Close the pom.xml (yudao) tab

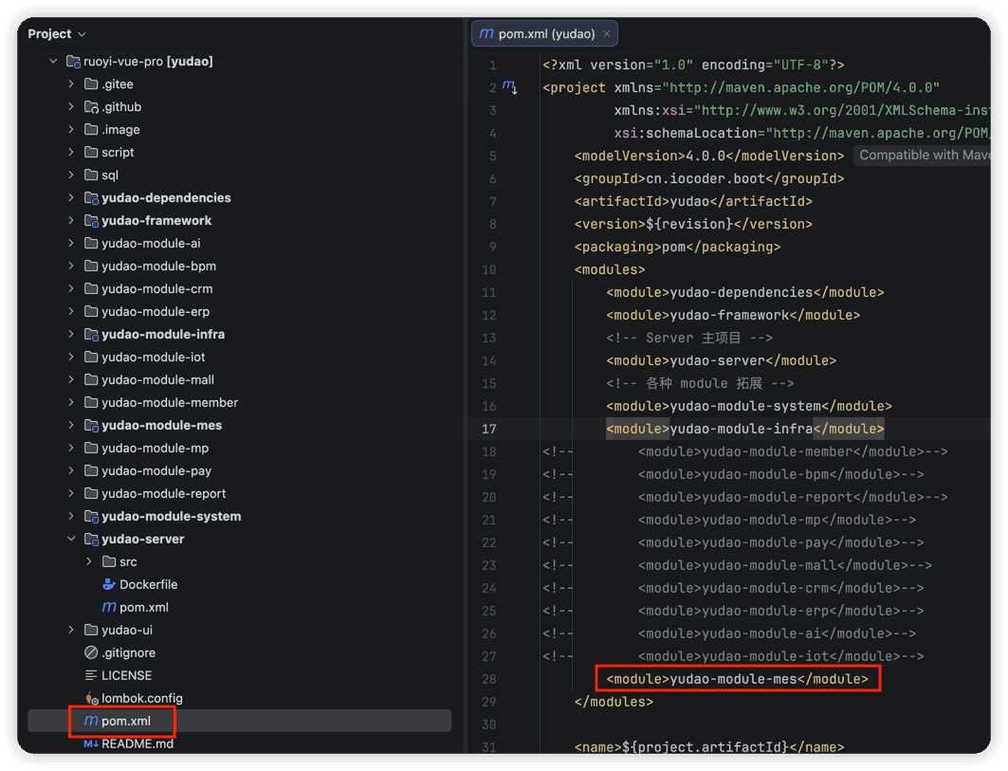(x=606, y=33)
